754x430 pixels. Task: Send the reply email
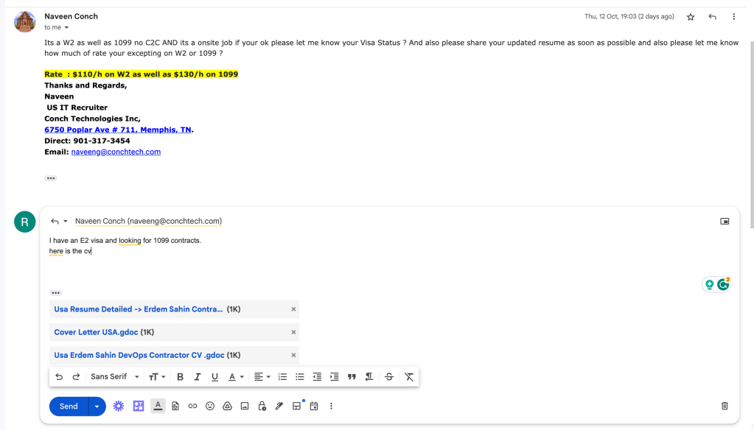[x=69, y=406]
